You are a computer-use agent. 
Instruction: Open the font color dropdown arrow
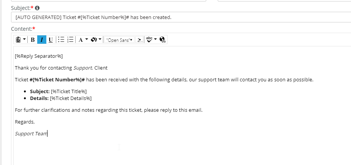tap(87, 40)
